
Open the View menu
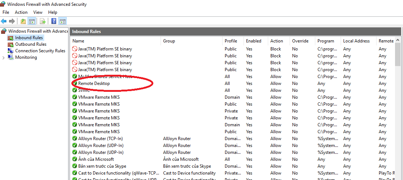click(38, 12)
